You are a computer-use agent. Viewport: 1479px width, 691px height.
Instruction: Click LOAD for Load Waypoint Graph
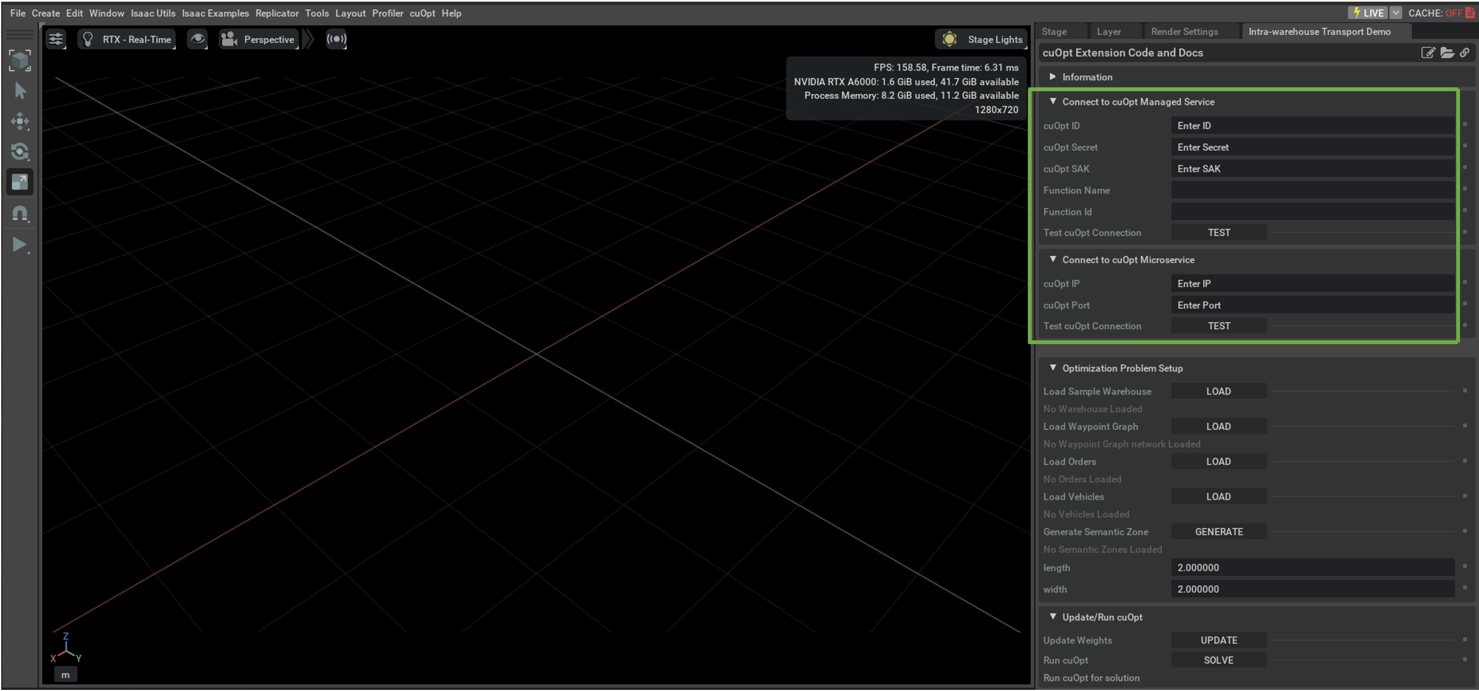tap(1219, 426)
